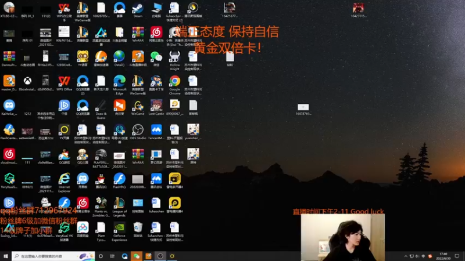The image size is (465, 261).
Task: Open the Control Panel (控制面板) icon
Action: [x=138, y=205]
